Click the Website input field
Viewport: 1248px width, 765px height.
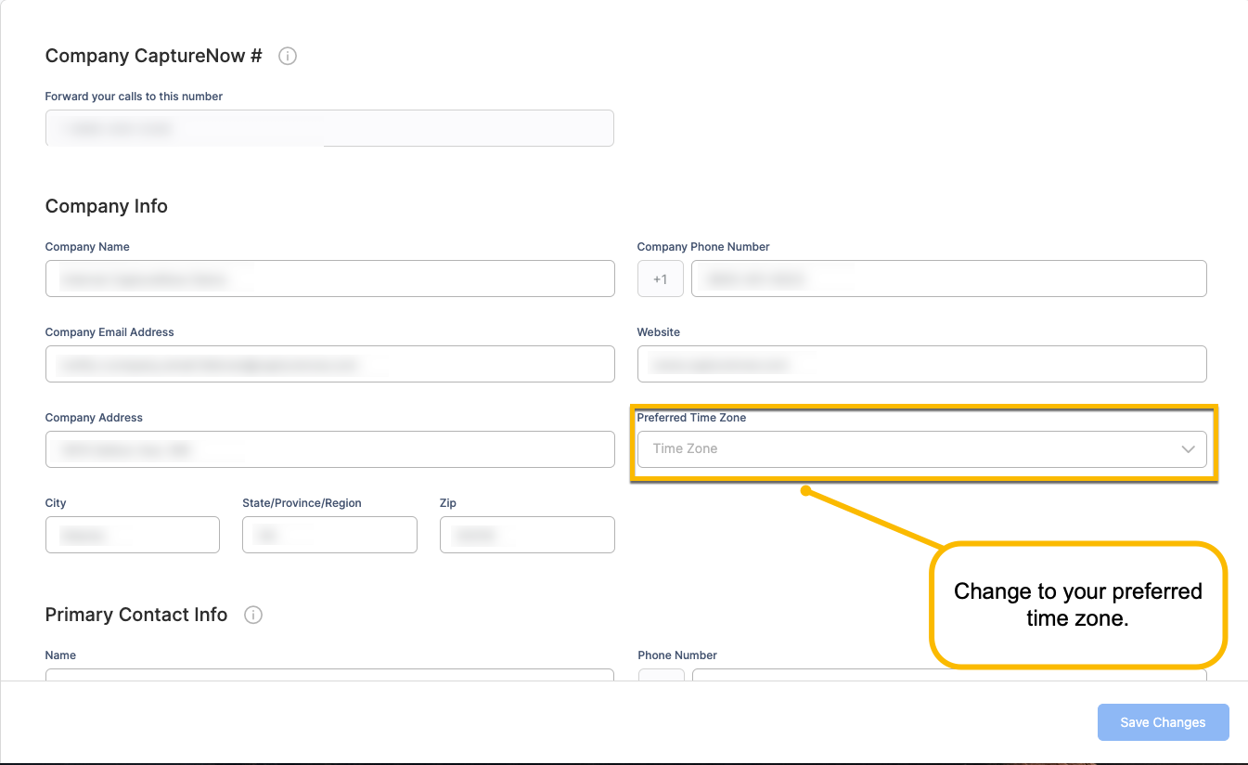point(921,364)
